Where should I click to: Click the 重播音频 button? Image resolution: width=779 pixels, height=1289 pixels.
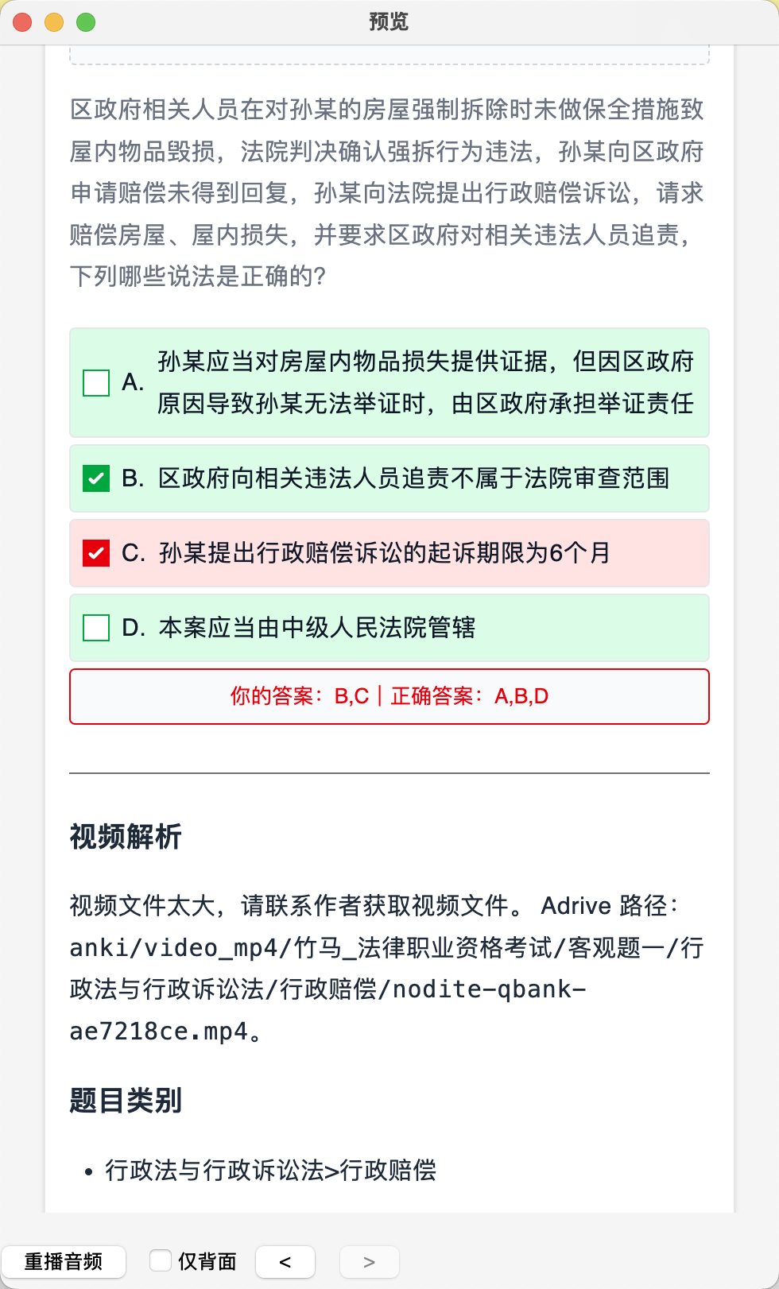click(64, 1262)
